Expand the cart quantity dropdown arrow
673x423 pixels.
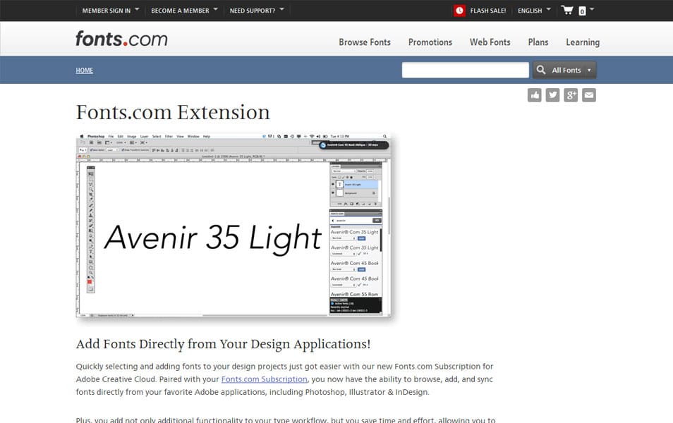pos(590,11)
